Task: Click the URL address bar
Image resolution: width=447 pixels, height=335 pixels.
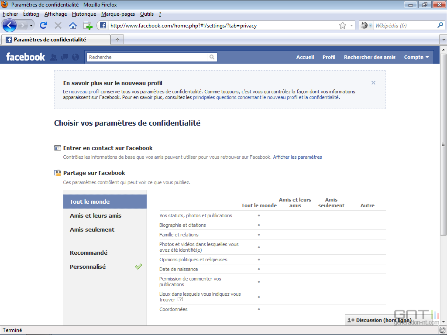Action: coord(222,26)
